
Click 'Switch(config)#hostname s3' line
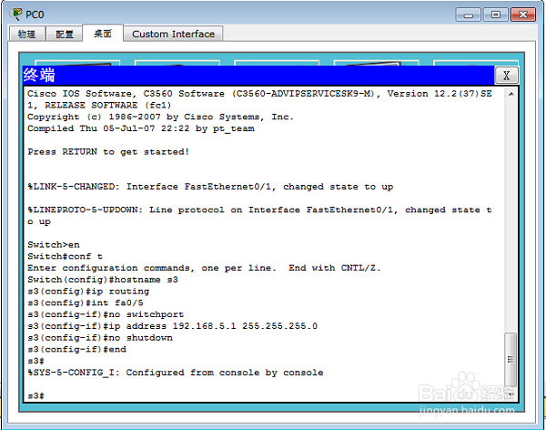click(103, 280)
